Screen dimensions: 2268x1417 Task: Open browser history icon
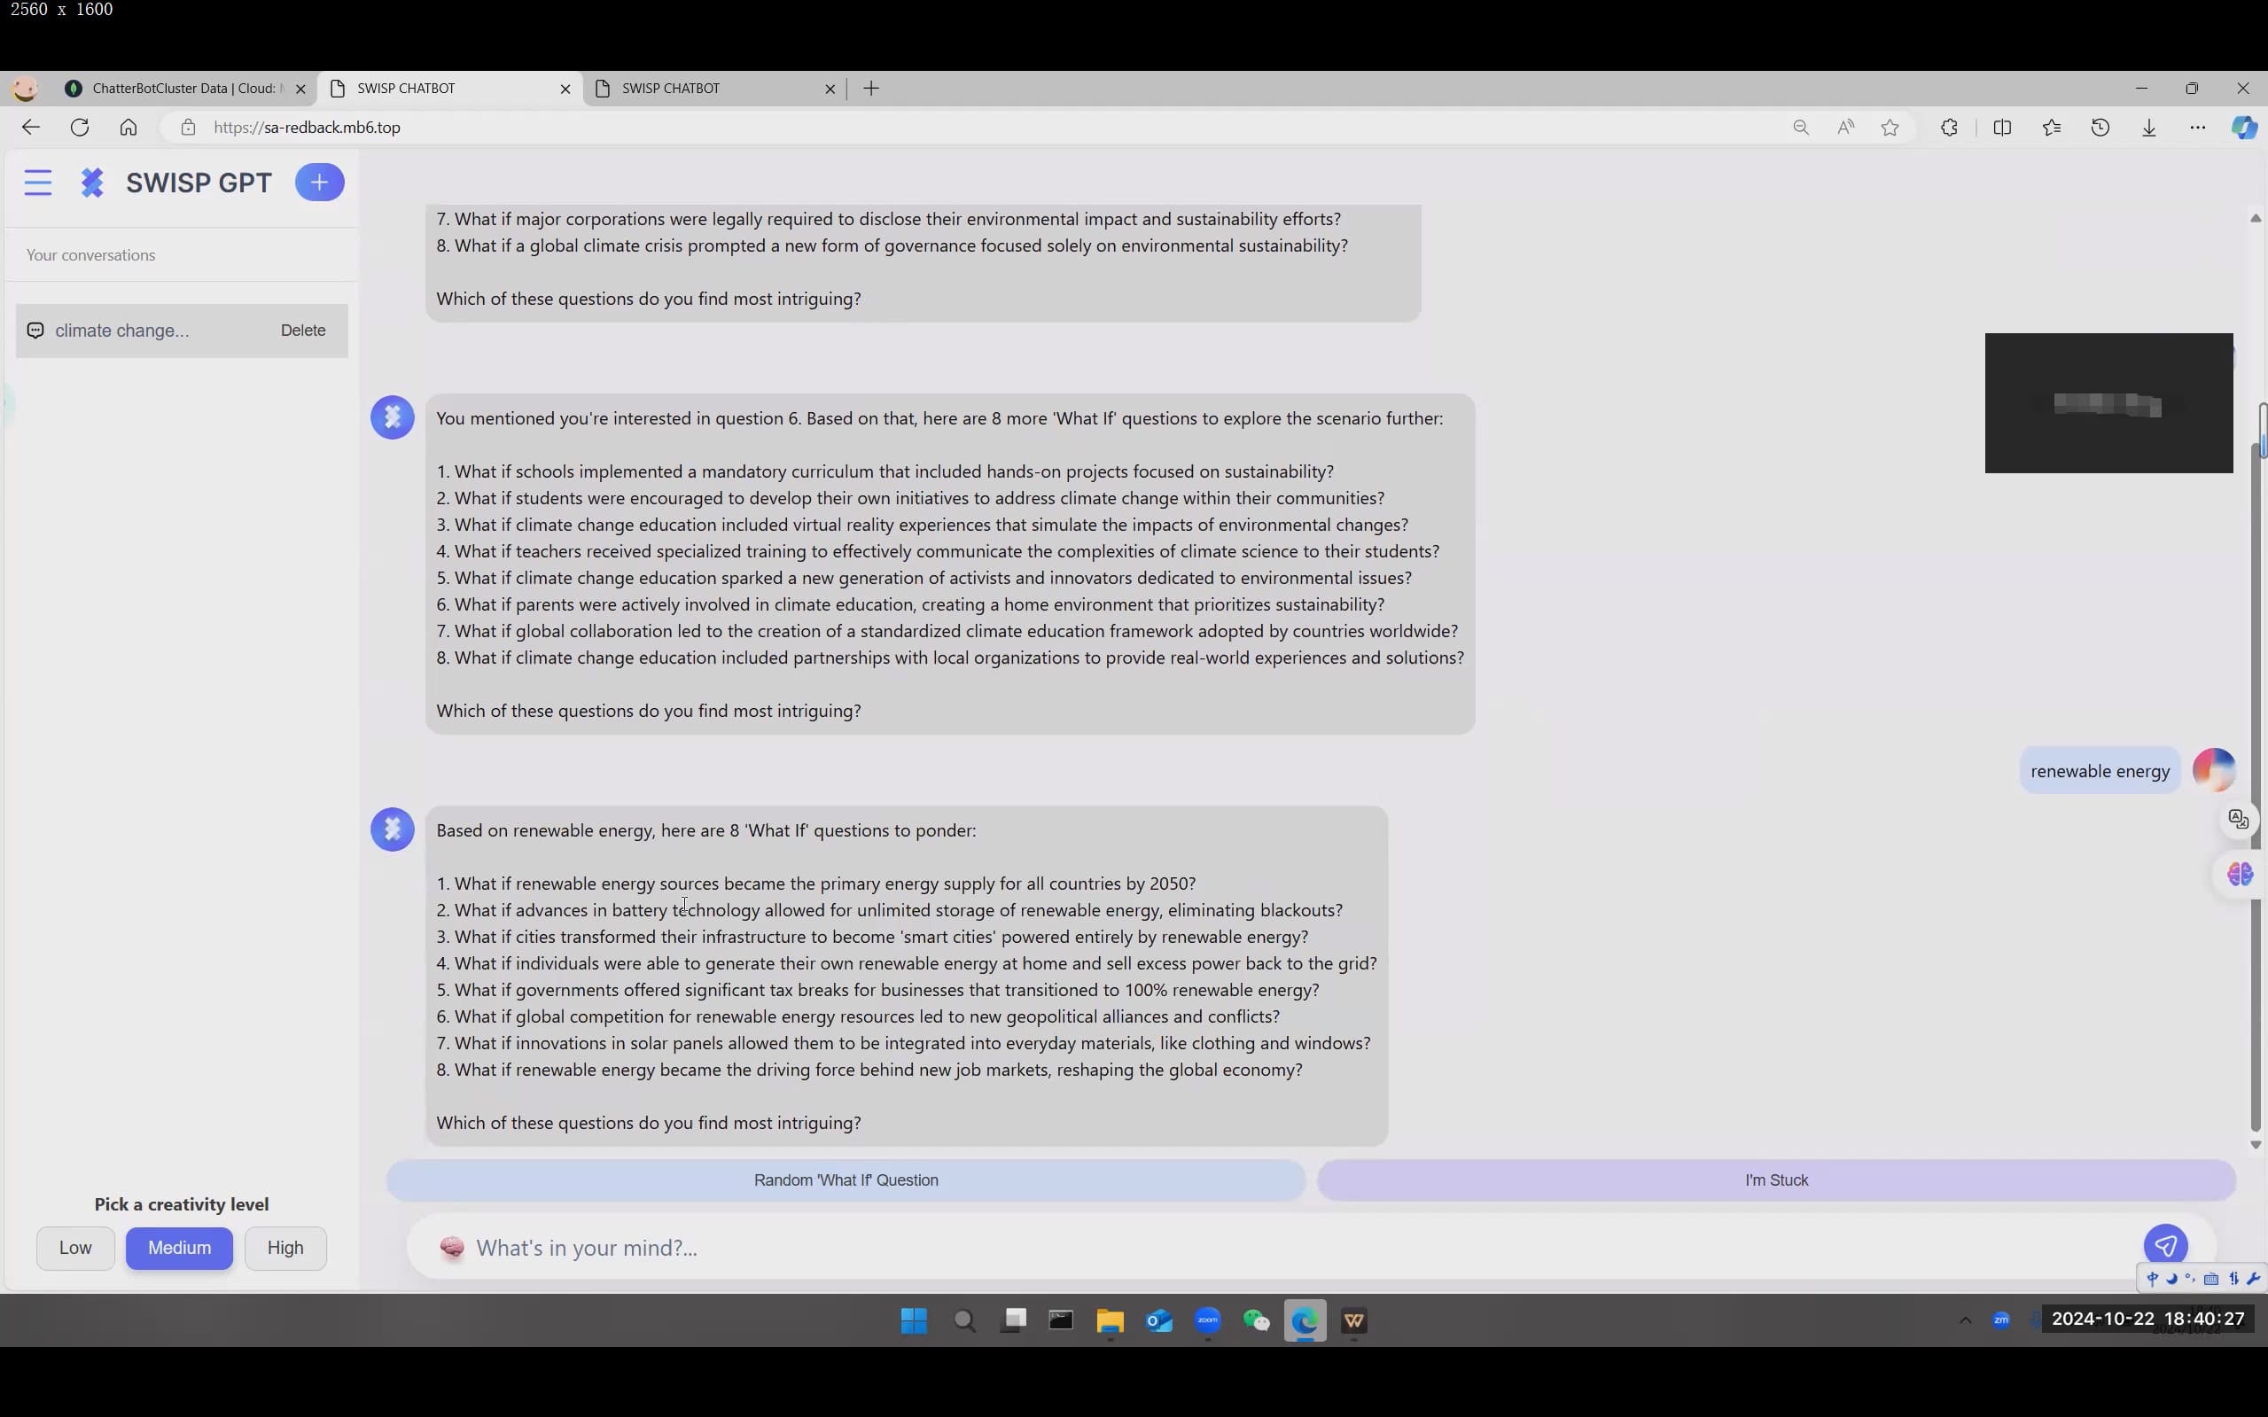[x=2100, y=128]
